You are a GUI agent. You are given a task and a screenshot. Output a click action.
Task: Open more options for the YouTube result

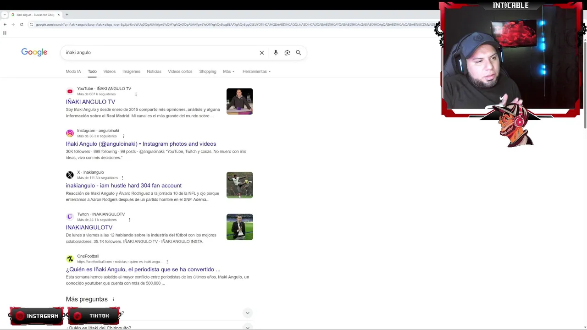pyautogui.click(x=136, y=94)
